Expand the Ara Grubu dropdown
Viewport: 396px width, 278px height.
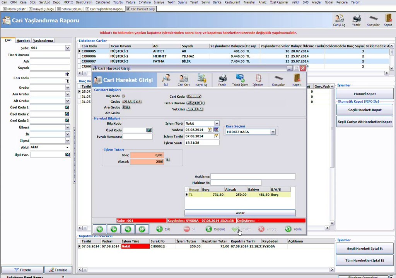click(67, 94)
